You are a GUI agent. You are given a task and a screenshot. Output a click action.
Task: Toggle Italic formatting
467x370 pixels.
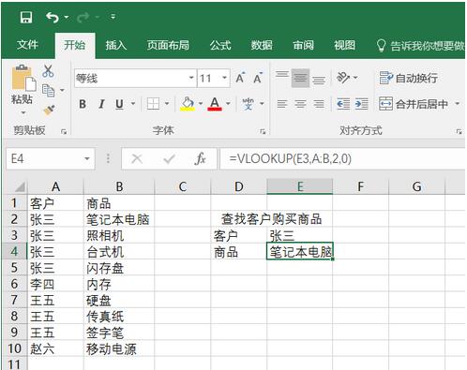coord(101,104)
